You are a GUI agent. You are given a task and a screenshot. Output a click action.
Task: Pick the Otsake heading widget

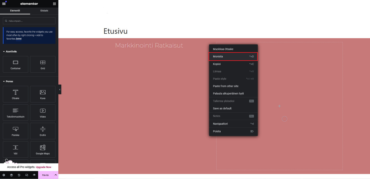coord(15,94)
